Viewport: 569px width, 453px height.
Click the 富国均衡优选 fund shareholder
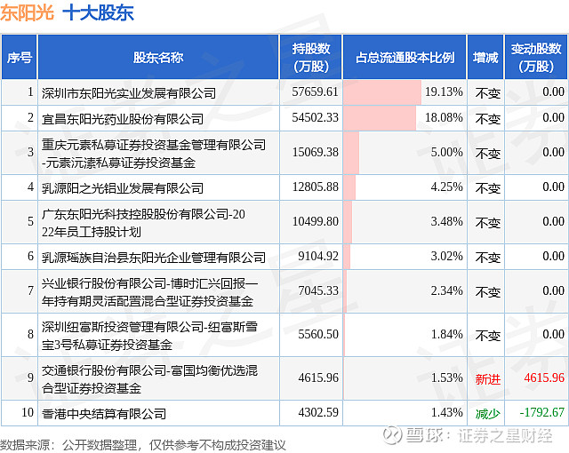tap(149, 379)
